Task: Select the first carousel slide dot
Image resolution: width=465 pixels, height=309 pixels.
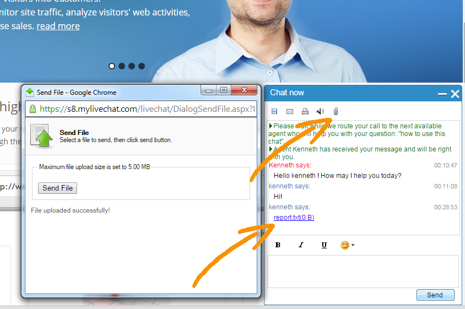Action: 112,66
